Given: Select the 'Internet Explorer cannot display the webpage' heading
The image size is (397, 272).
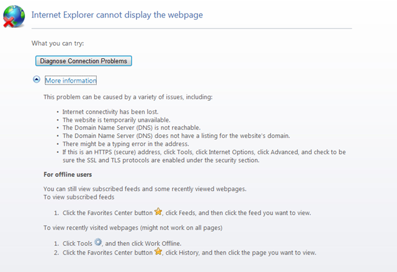Looking at the screenshot, I should (x=117, y=15).
